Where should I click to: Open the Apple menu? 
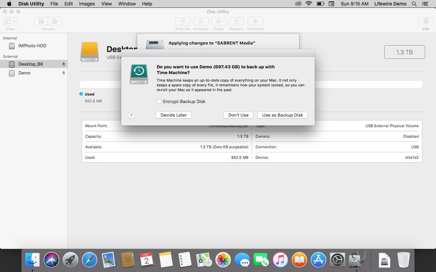9,4
